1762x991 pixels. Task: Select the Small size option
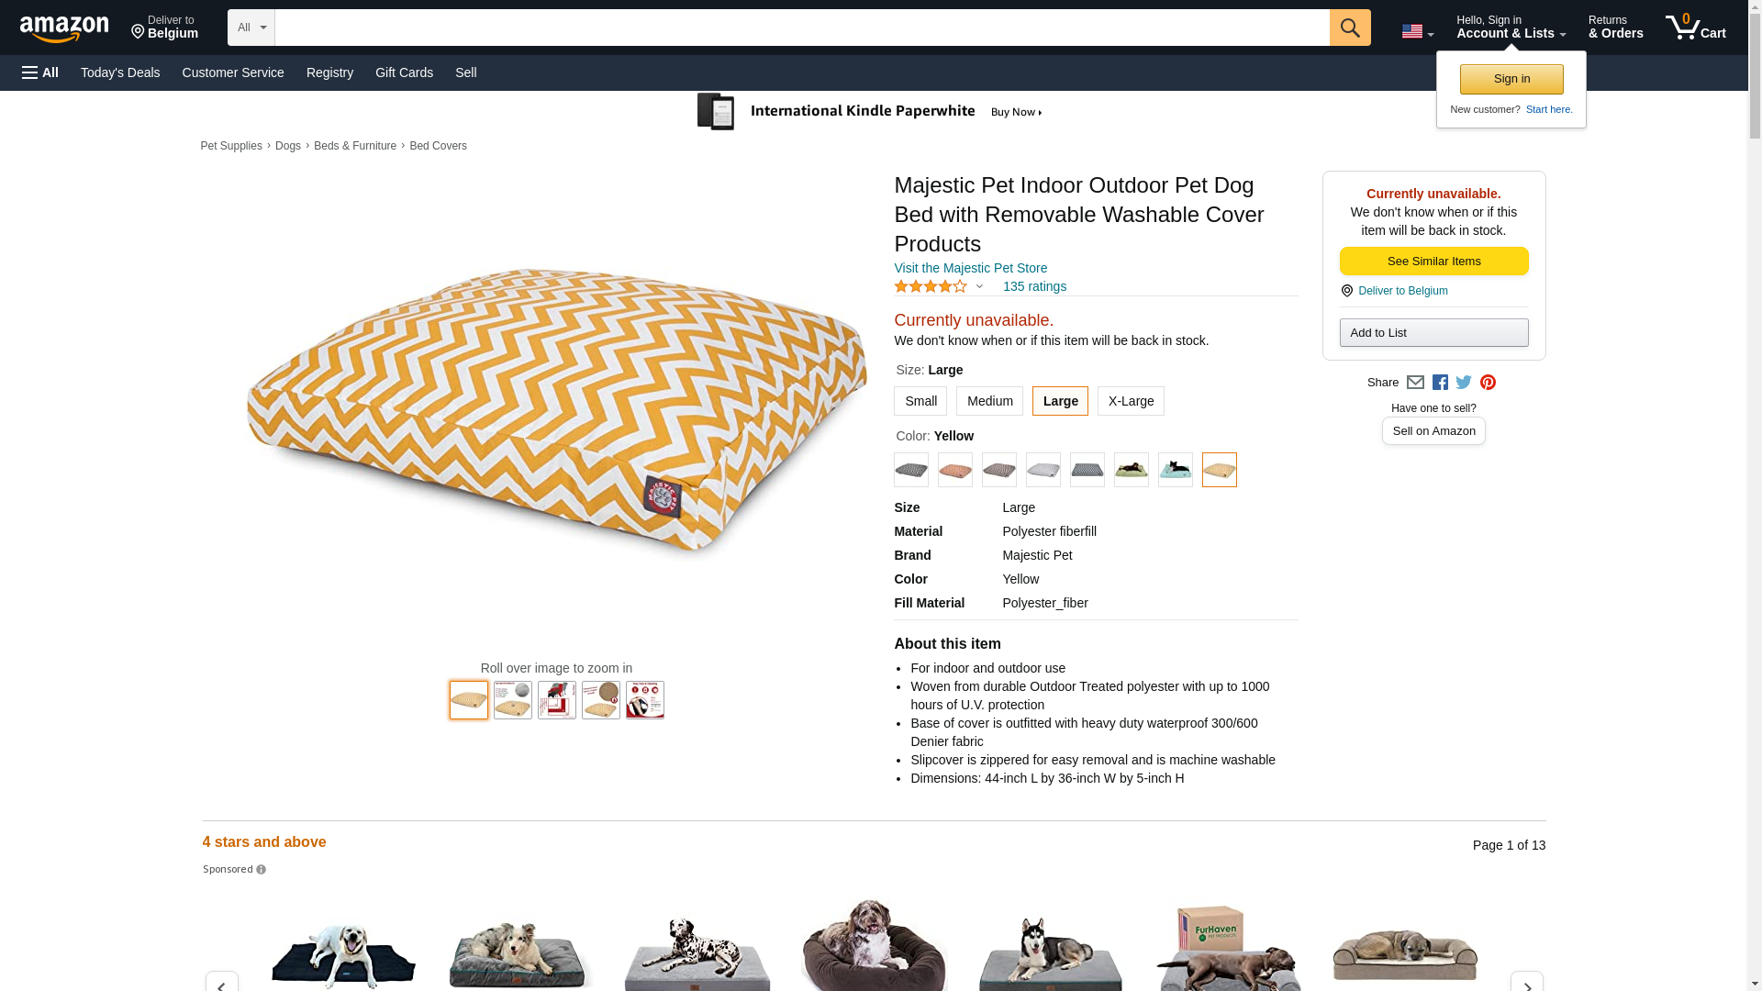pos(920,401)
